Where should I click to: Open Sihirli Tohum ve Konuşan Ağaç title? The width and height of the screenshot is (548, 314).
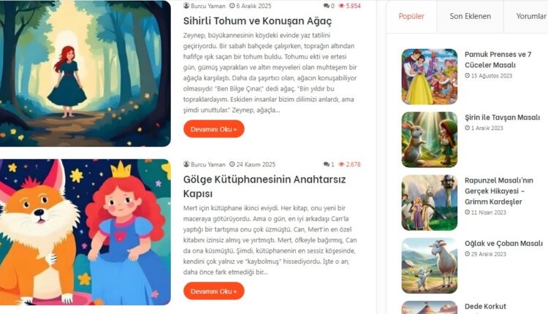click(x=258, y=21)
